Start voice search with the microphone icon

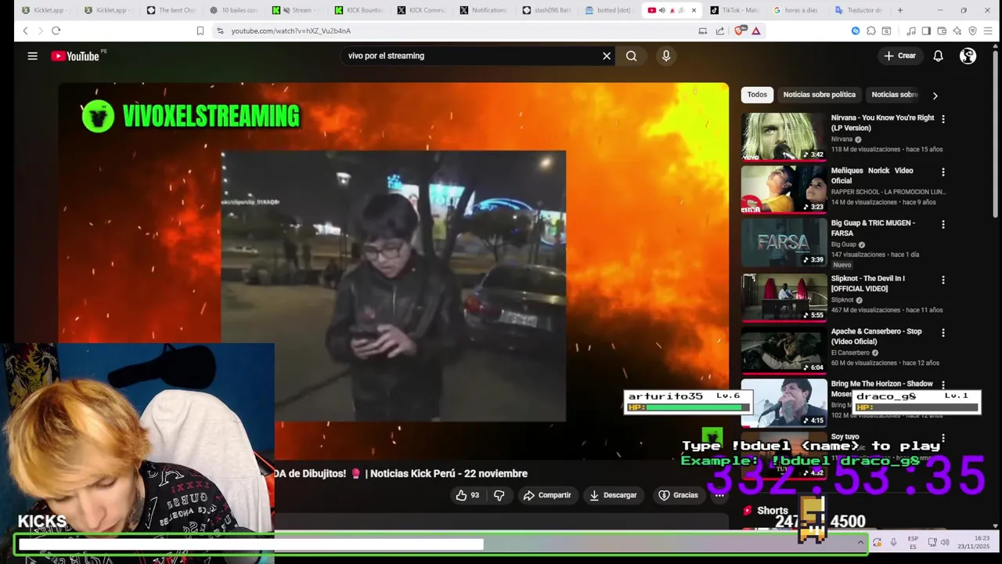click(666, 56)
